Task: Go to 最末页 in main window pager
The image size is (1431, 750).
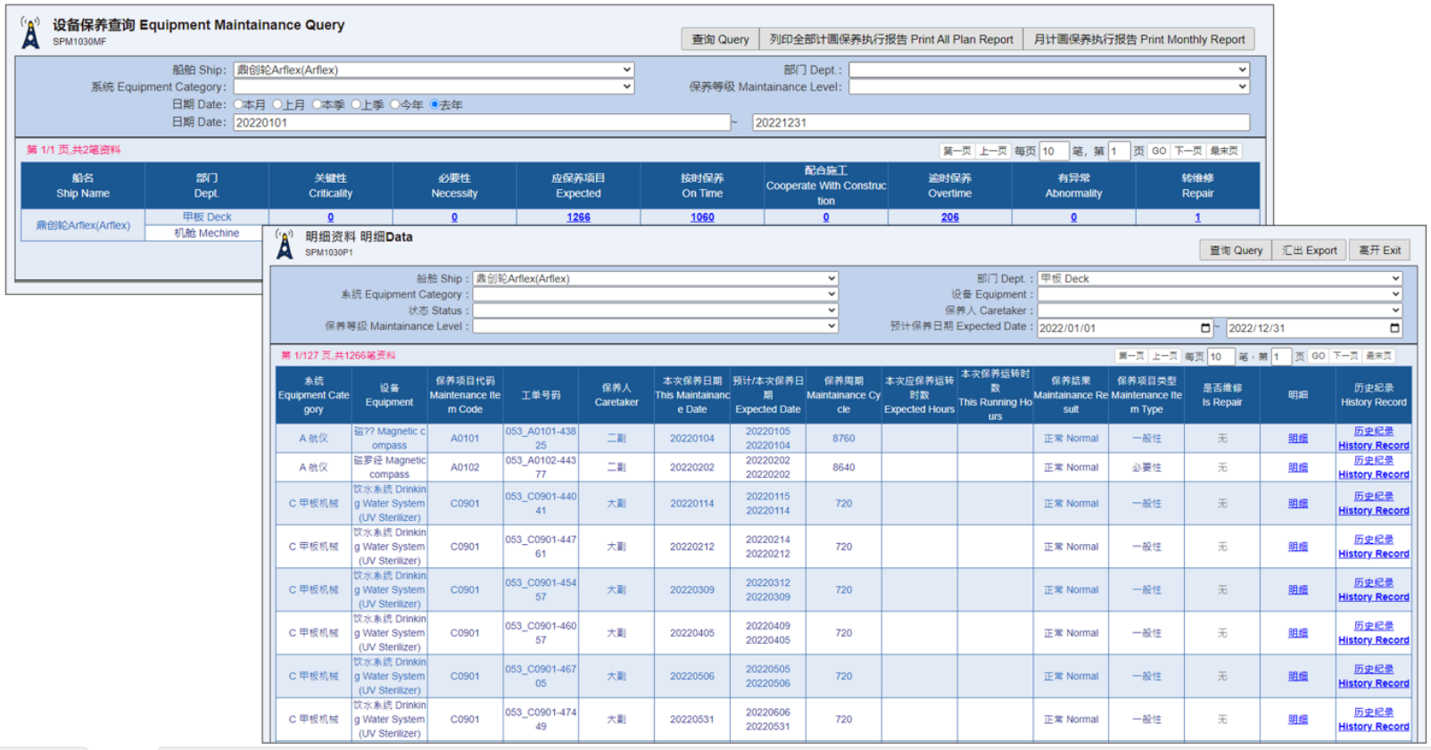Action: pyautogui.click(x=1224, y=151)
